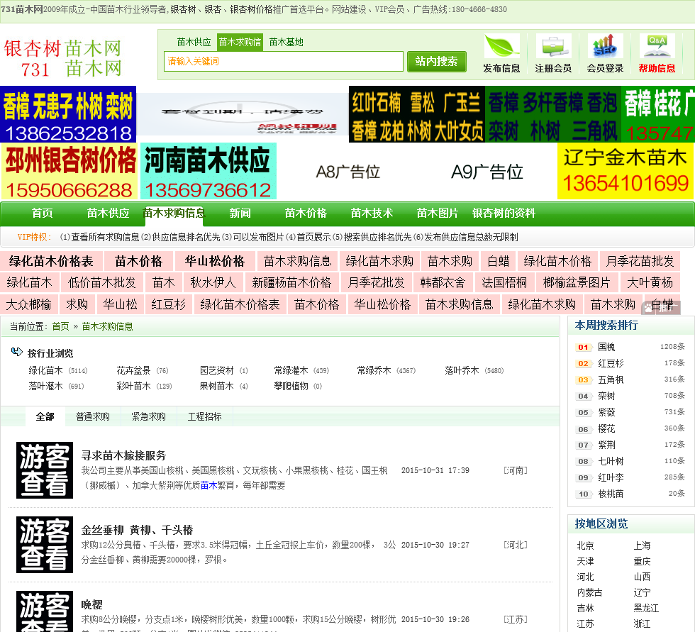Switch to the 普通求购 listing tab

[x=93, y=416]
